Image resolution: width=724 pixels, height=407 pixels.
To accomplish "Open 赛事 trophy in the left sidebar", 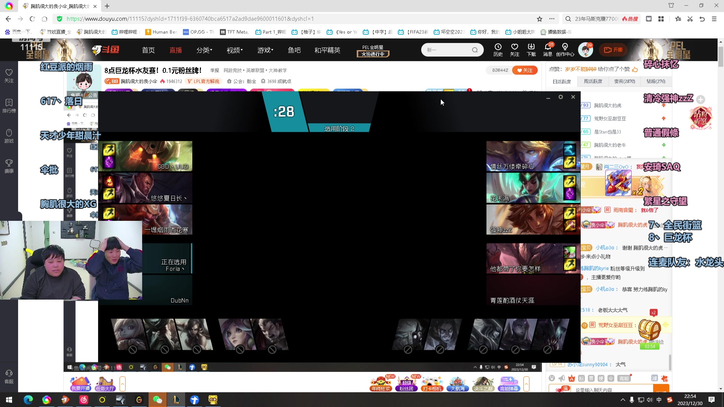I will point(9,166).
